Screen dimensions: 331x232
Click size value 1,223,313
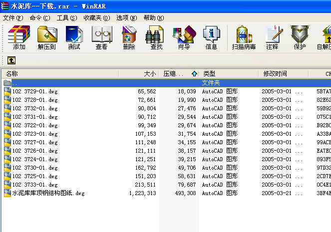point(142,193)
